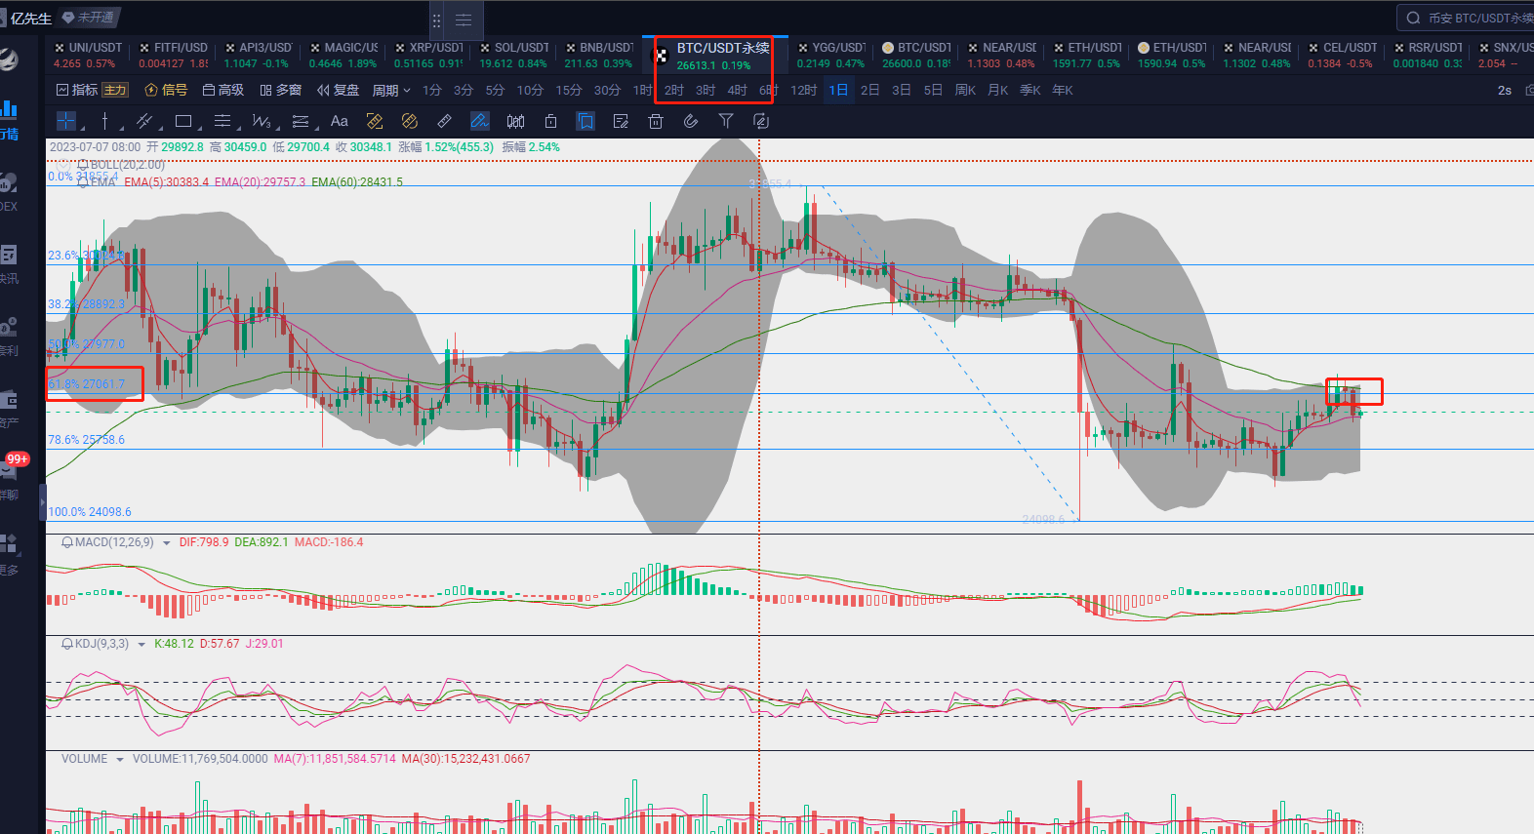Click the 亿先生 profile name
Image resolution: width=1534 pixels, height=834 pixels.
31,18
